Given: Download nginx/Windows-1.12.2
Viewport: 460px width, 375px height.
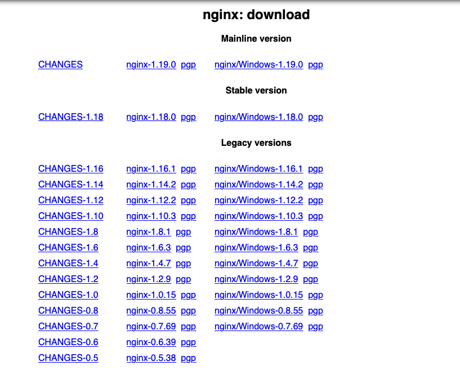Looking at the screenshot, I should point(258,200).
